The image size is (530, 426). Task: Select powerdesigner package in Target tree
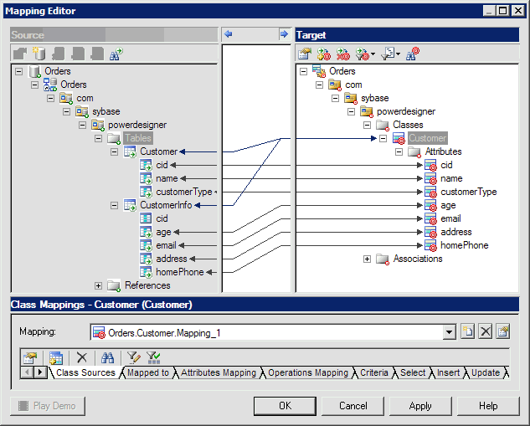pyautogui.click(x=406, y=111)
